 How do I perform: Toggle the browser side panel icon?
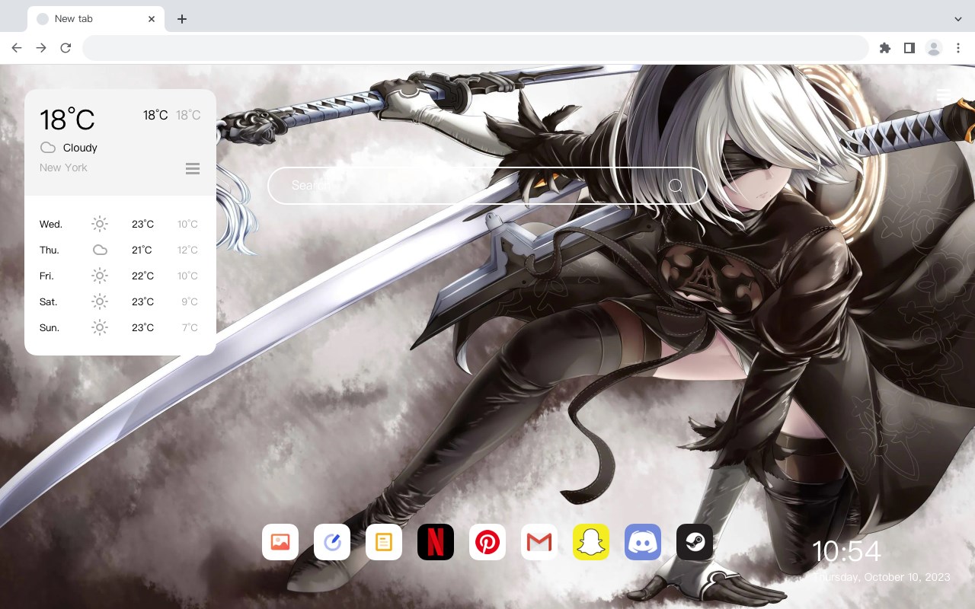(909, 48)
